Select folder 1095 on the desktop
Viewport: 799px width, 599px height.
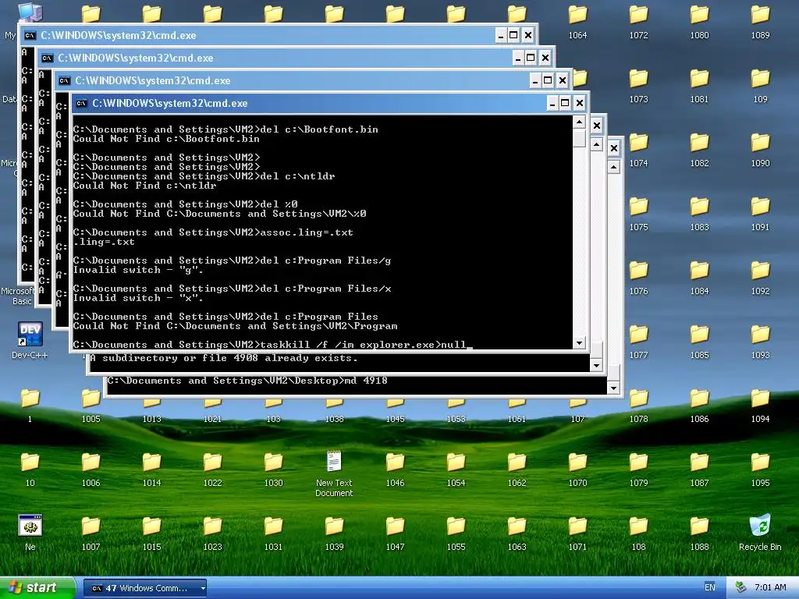coord(760,469)
